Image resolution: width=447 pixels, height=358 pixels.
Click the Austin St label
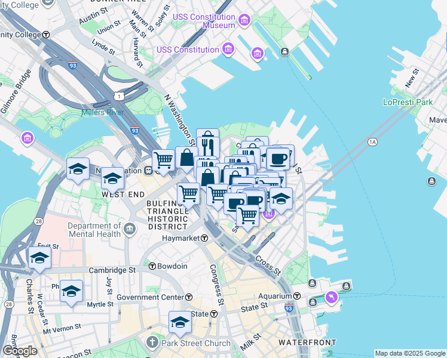coord(93,16)
